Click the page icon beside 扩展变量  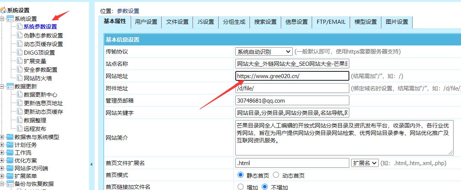19,61
